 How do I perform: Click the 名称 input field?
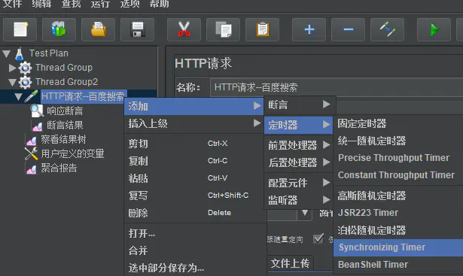click(x=337, y=87)
